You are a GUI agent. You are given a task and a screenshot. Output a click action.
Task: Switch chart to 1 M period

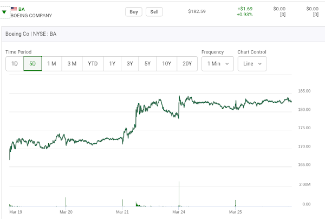tap(51, 64)
